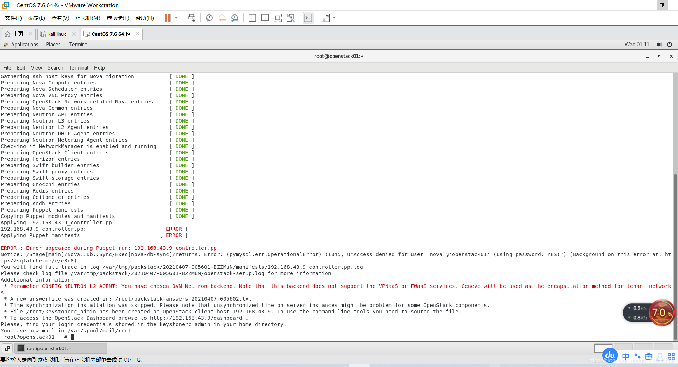Click the show desktop icon in bottom panel
This screenshot has height=367, width=678.
7,348
